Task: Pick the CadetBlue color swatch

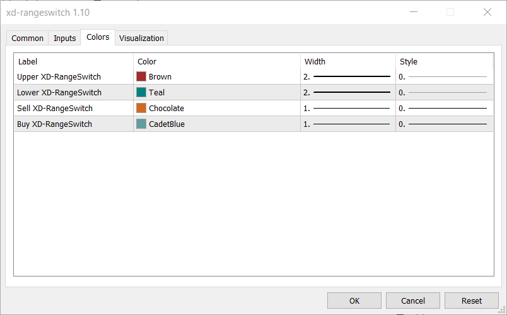Action: click(x=141, y=124)
